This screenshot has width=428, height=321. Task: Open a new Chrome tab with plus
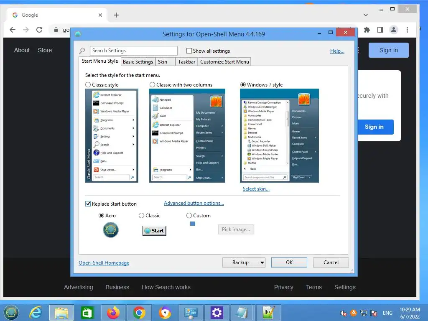(x=116, y=15)
